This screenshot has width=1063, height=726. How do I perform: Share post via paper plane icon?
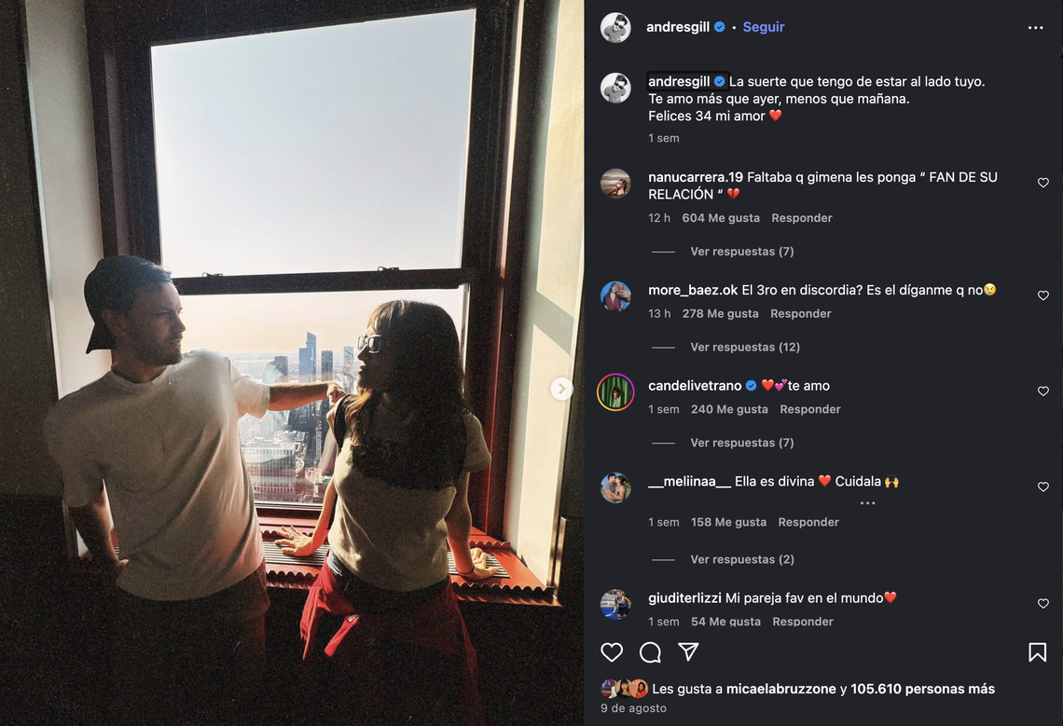[688, 651]
